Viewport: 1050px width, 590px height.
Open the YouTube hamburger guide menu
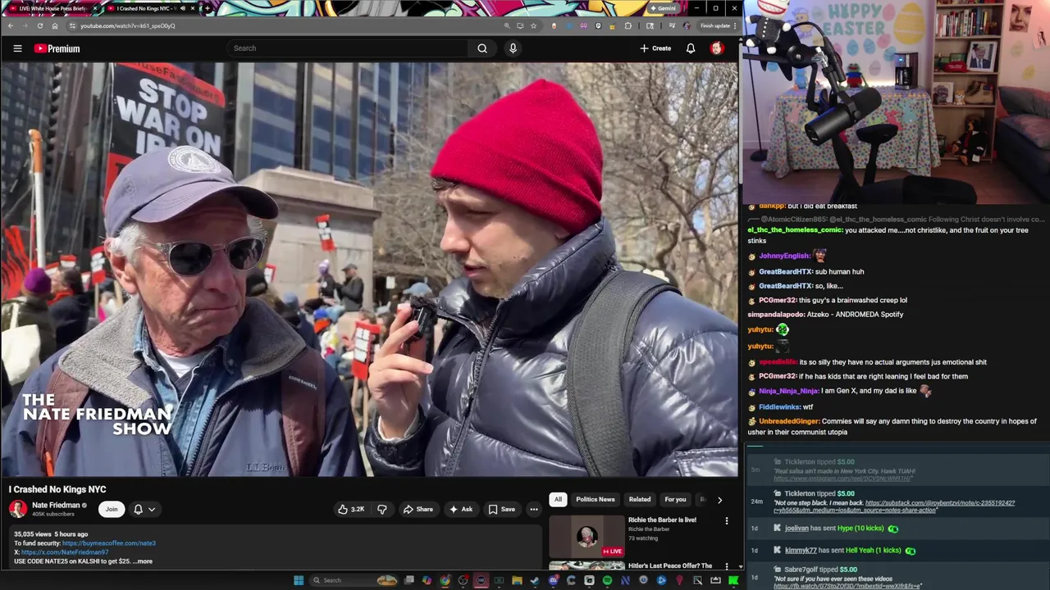point(17,48)
